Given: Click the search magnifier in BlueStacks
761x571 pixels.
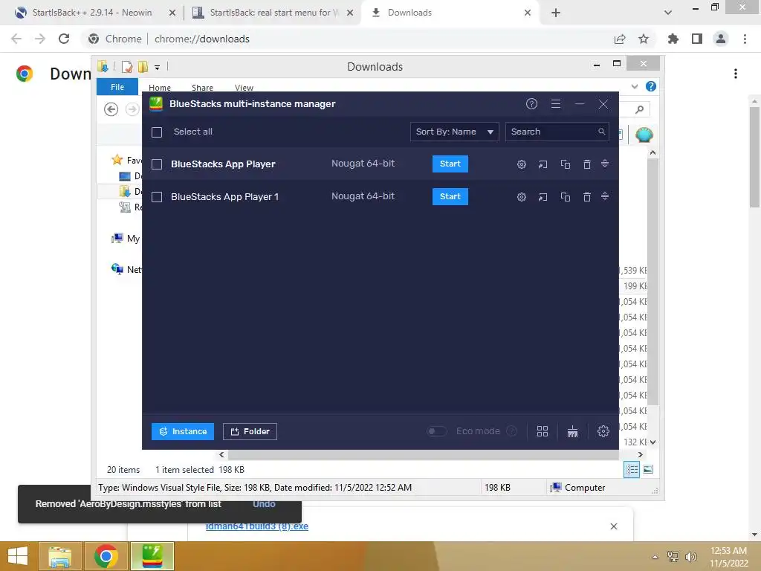Looking at the screenshot, I should pos(601,132).
